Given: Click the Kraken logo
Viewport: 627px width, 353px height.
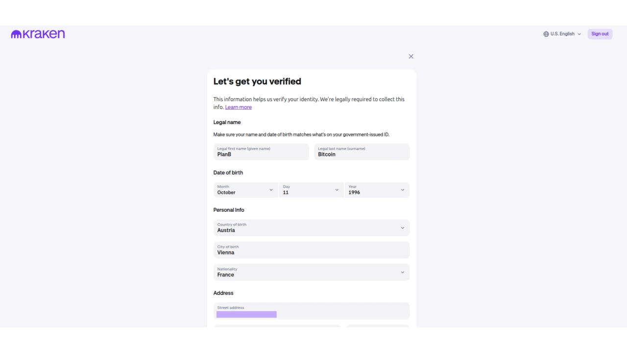Looking at the screenshot, I should [38, 34].
